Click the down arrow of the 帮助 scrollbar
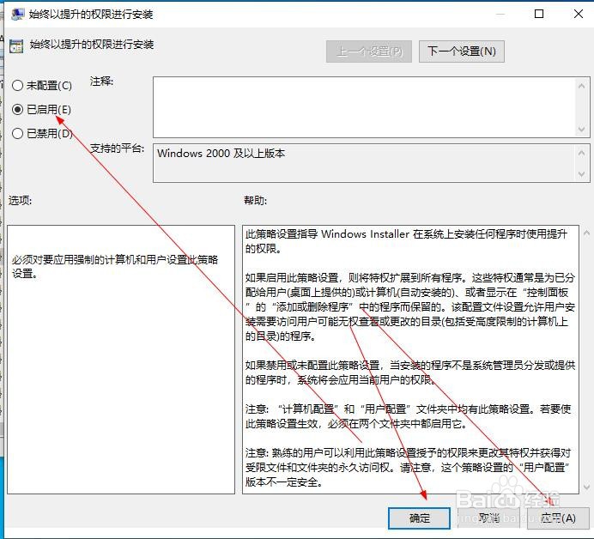Viewport: 594px width, 539px height. (x=586, y=487)
